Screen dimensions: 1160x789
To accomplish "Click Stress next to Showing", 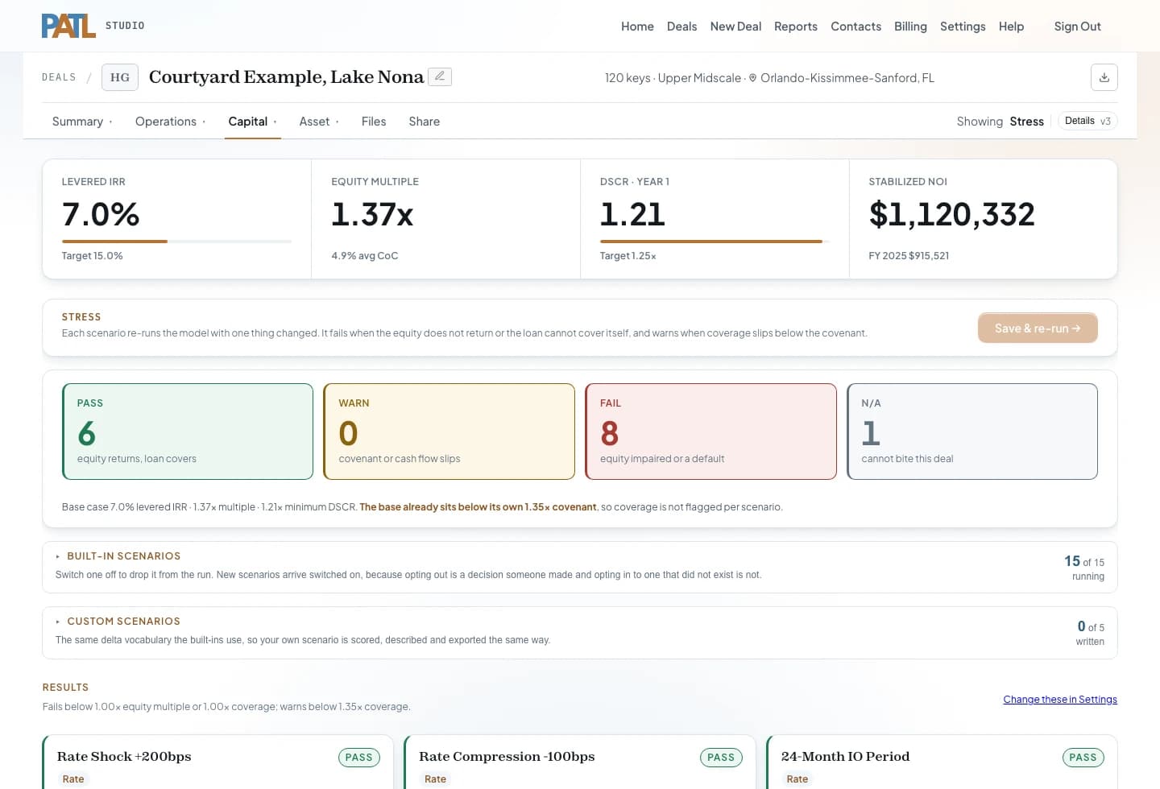I will 1026,122.
